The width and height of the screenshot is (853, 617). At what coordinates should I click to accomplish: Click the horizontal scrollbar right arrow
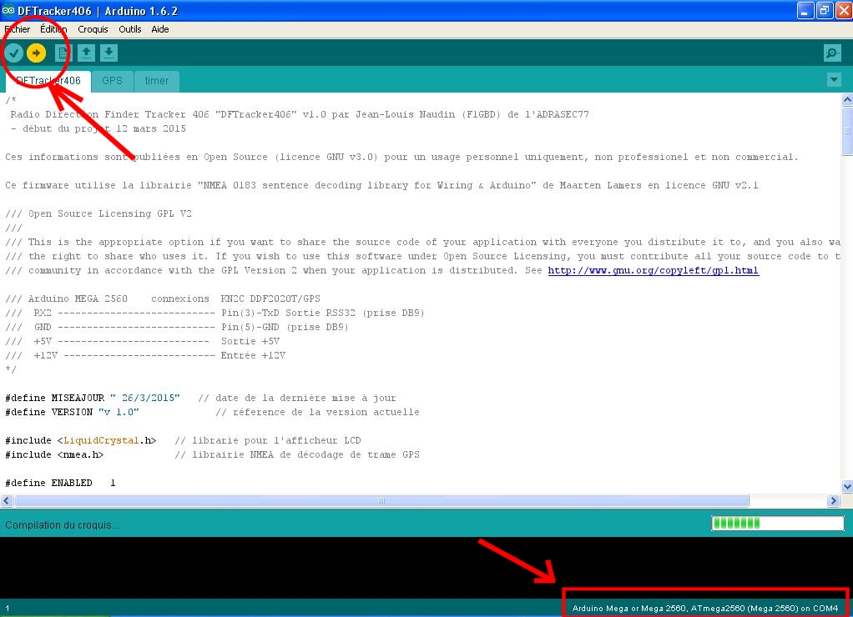[x=834, y=500]
